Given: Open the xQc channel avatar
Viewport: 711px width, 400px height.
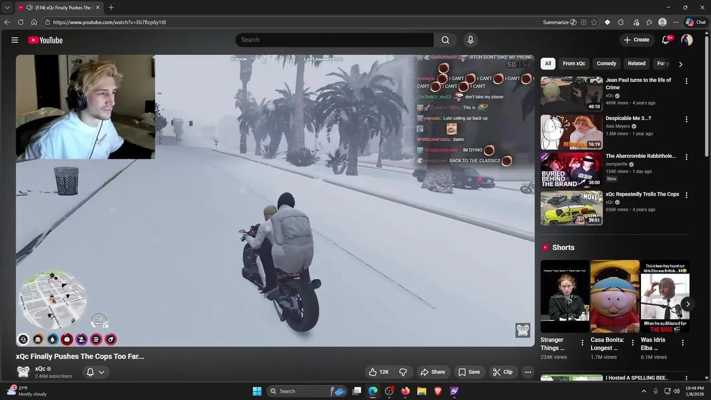Looking at the screenshot, I should click(x=23, y=372).
